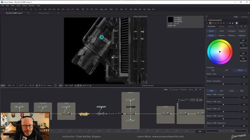Set viewer to 1:1 scale
250x140 pixels.
point(88,86)
